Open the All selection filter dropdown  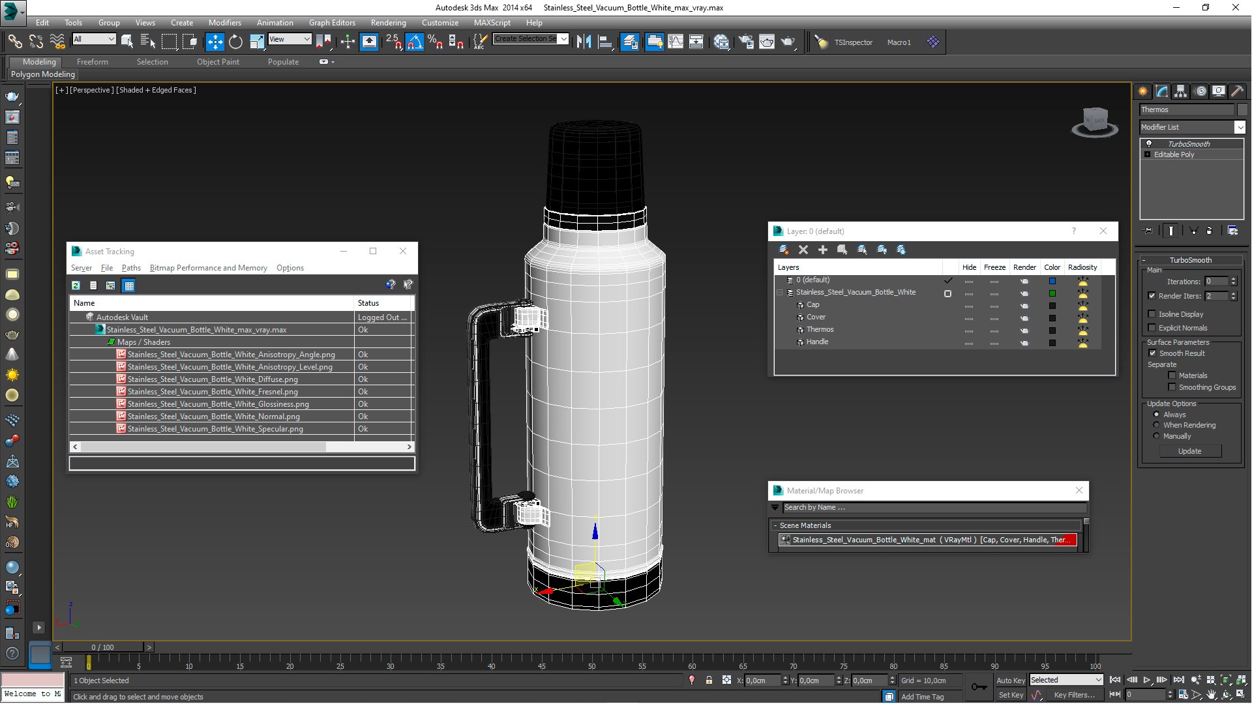click(94, 39)
